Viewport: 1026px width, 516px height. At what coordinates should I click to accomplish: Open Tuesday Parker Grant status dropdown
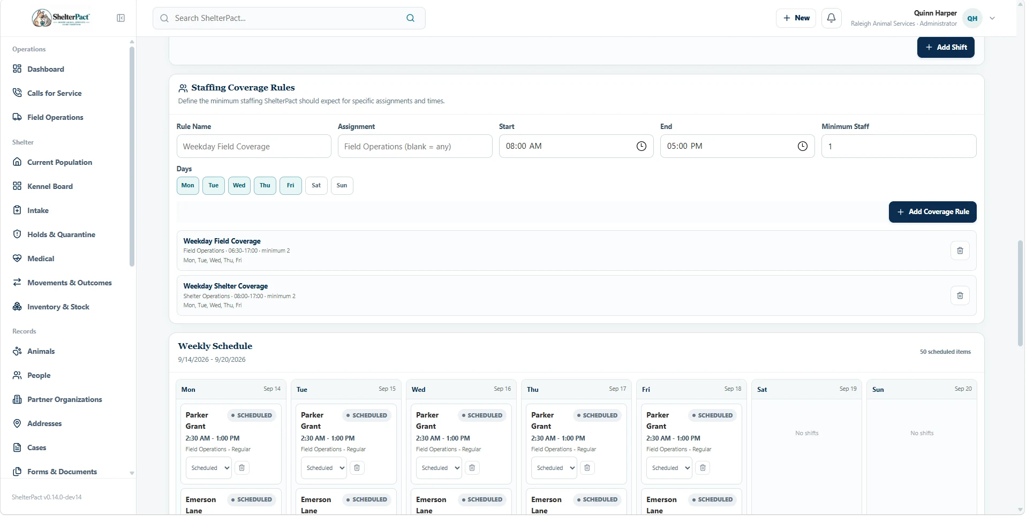[324, 468]
